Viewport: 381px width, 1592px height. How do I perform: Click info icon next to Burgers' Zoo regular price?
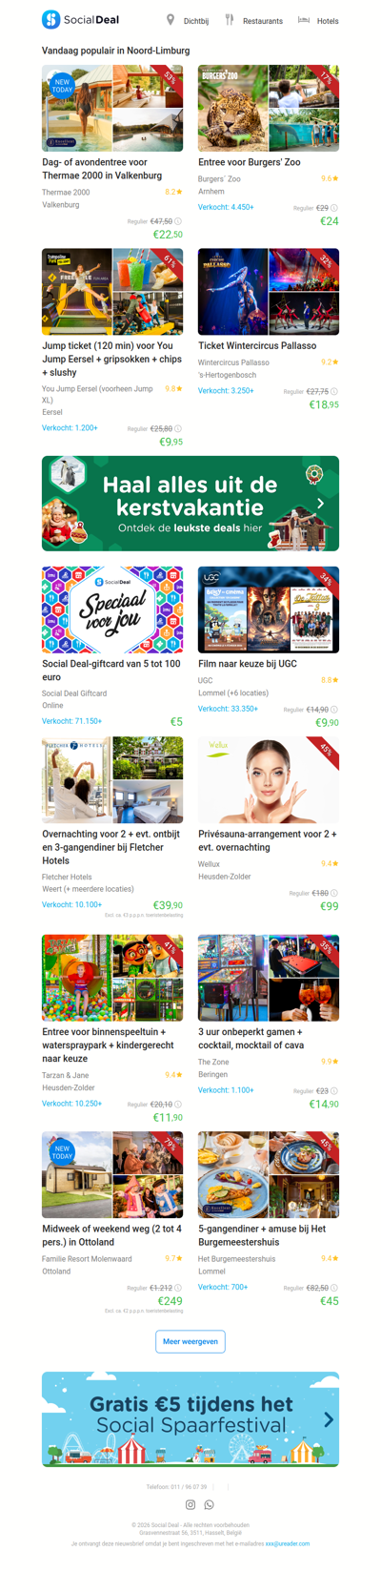(x=334, y=208)
